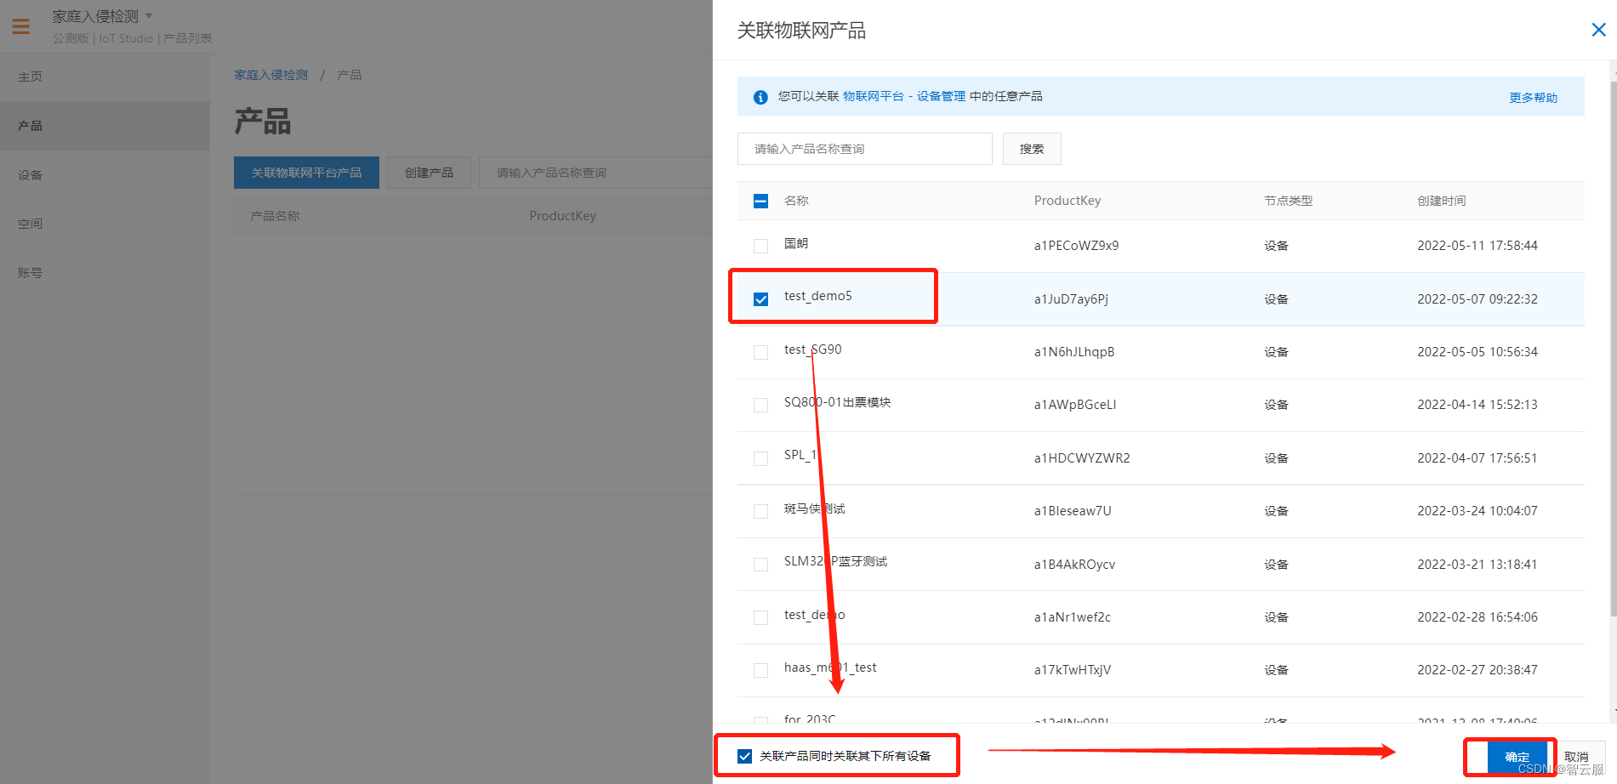Click the 2022-04-14 15:52:13 creation time

tap(1477, 405)
